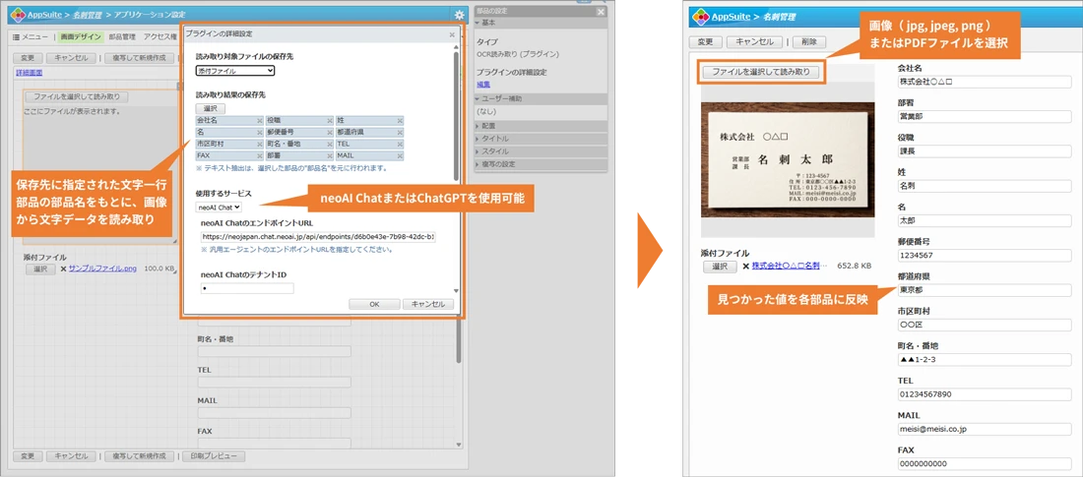This screenshot has height=477, width=1083.
Task: Remove the TEL tag with its X
Action: (x=400, y=145)
